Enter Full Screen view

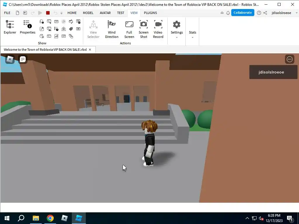[x=129, y=29]
